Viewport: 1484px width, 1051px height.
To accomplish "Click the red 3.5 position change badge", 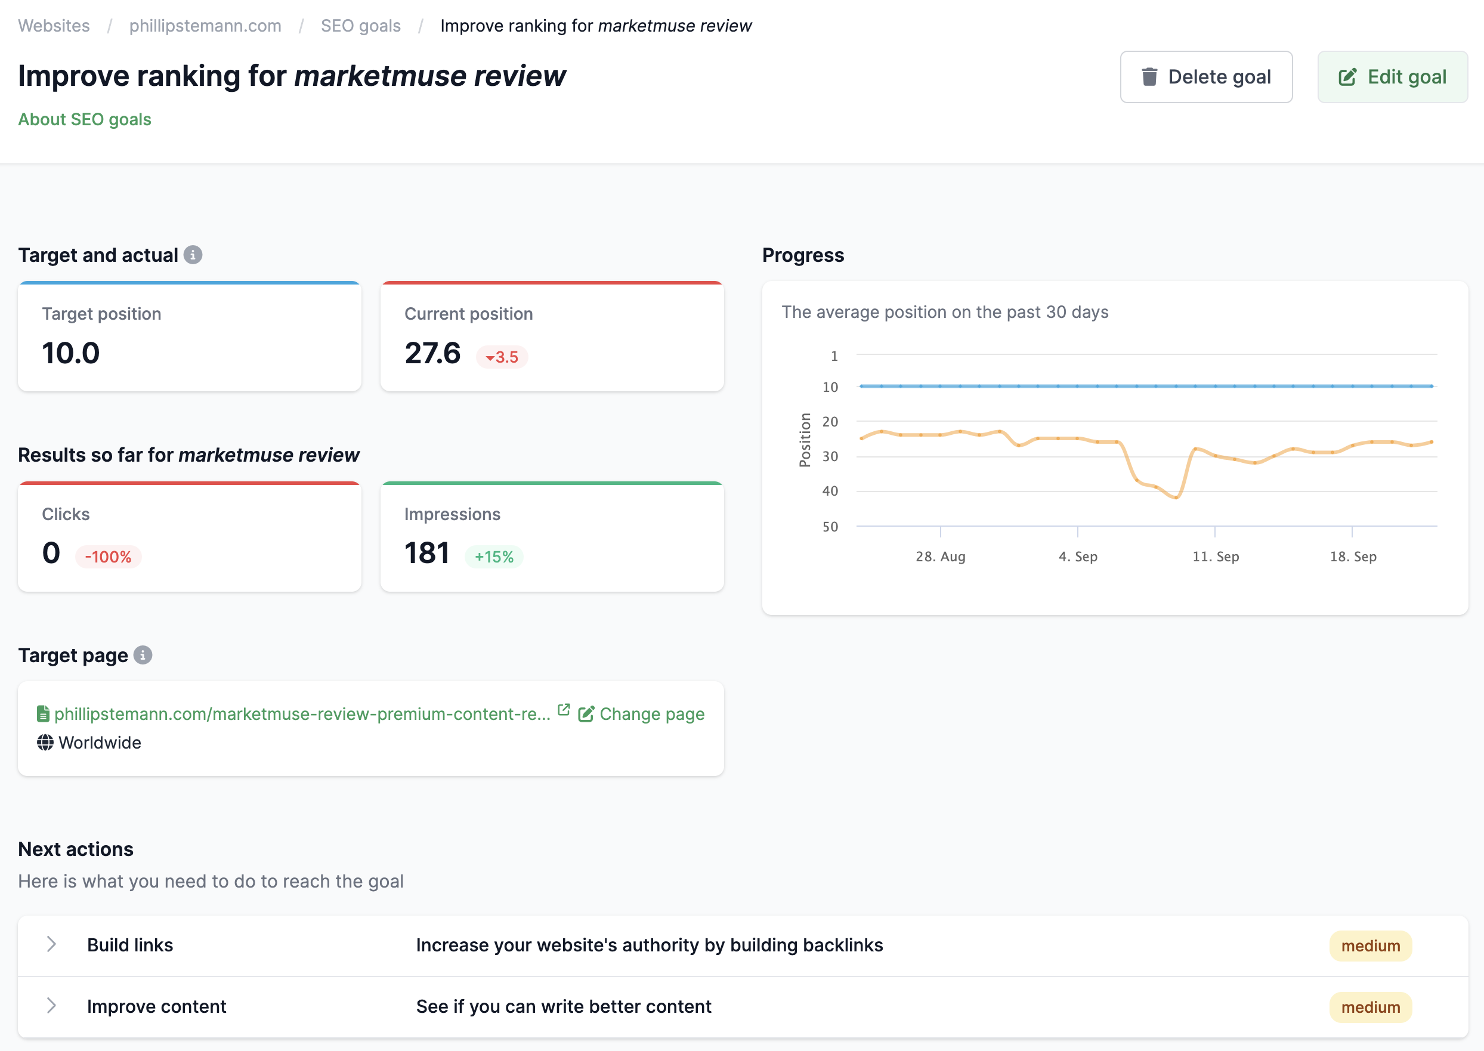I will coord(502,357).
